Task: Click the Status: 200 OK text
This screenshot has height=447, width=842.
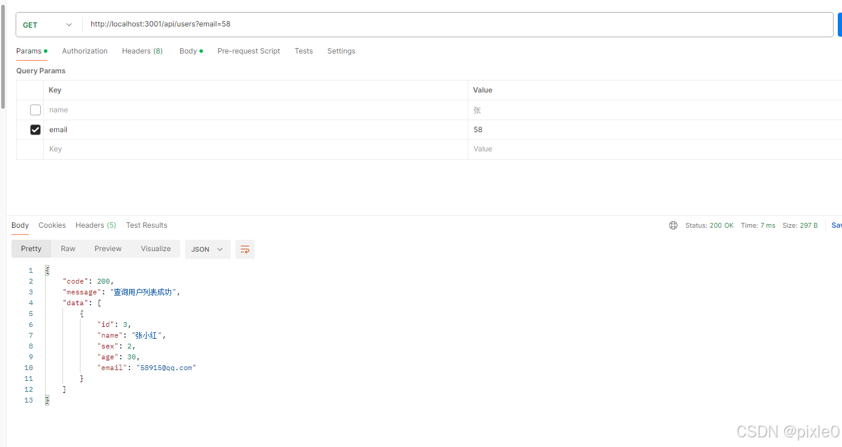Action: tap(709, 225)
